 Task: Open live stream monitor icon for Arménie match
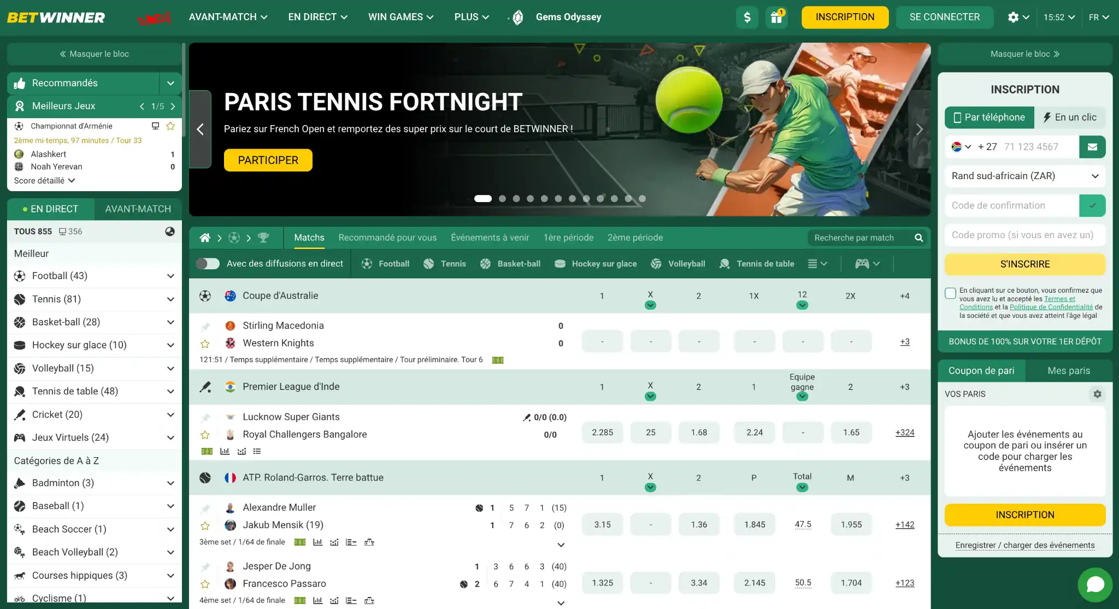click(x=155, y=126)
